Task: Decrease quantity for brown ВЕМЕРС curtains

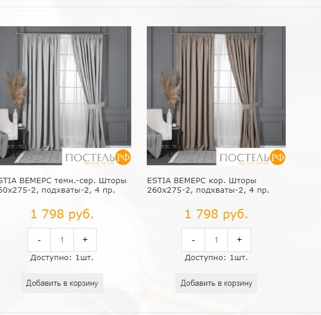Action: 193,240
